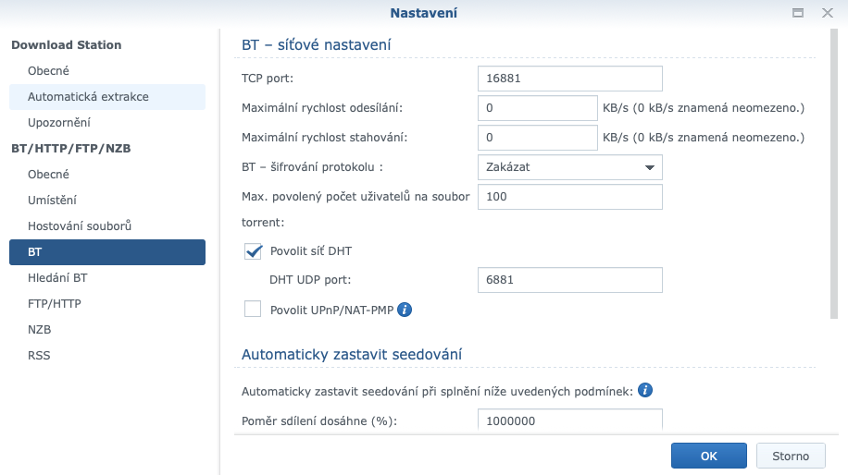Enable the Povolit UPnP/NAT-PMP checkbox
This screenshot has height=475, width=848.
[x=253, y=310]
